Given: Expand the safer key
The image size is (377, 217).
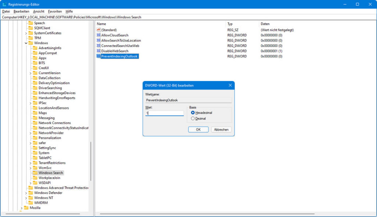Looking at the screenshot, I should (31, 143).
